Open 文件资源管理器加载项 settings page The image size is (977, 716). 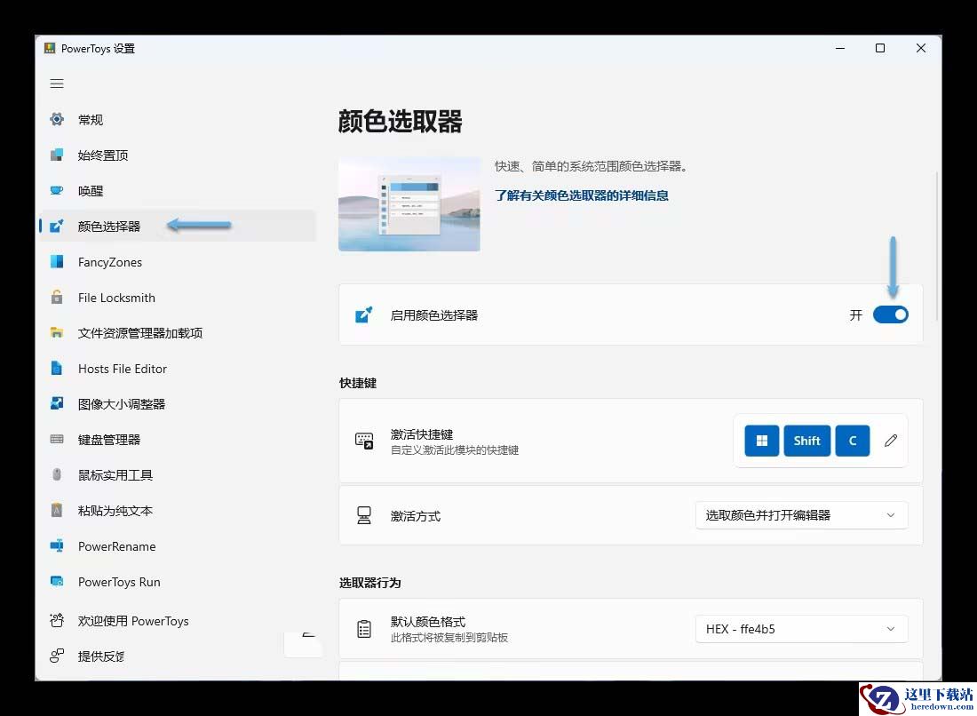[x=178, y=333]
